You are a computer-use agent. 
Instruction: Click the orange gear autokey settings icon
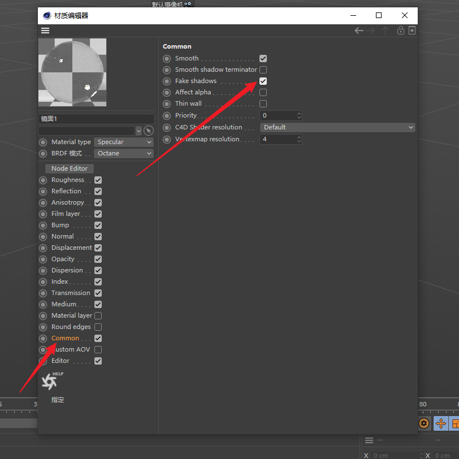click(x=424, y=423)
